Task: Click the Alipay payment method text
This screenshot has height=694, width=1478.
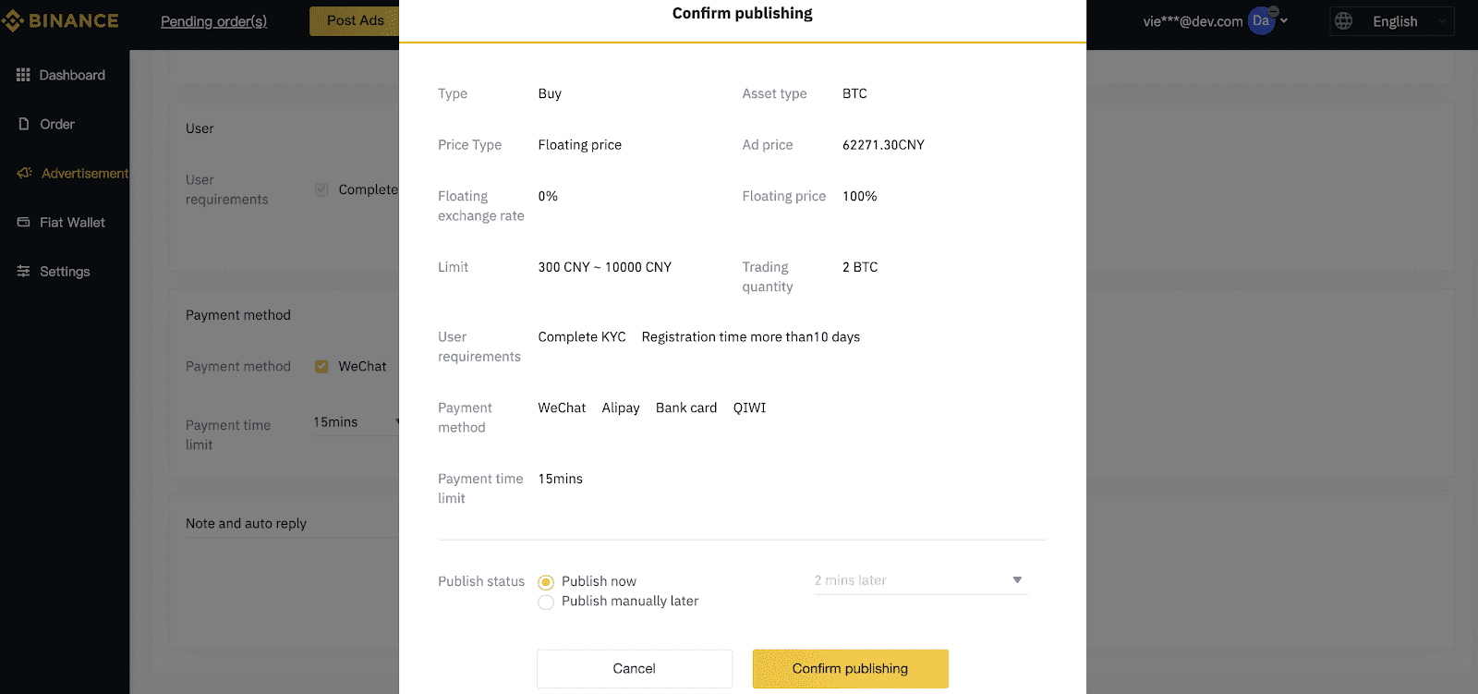Action: coord(621,408)
